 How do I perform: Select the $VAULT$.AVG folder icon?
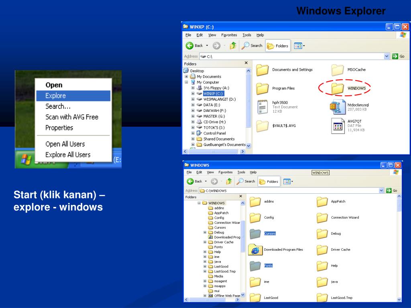click(262, 126)
